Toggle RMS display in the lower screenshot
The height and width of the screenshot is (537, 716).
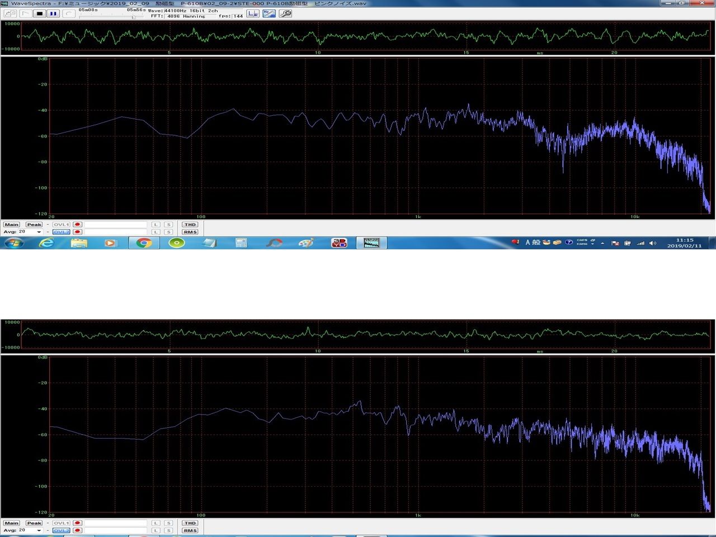pos(190,530)
